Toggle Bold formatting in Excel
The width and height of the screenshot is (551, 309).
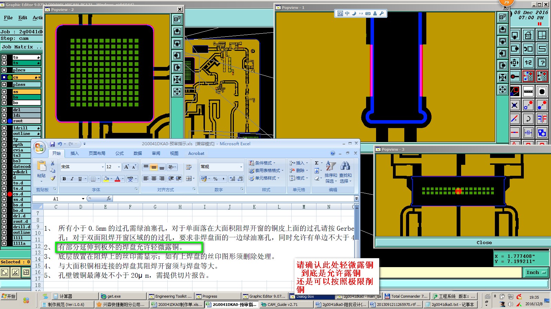point(64,179)
